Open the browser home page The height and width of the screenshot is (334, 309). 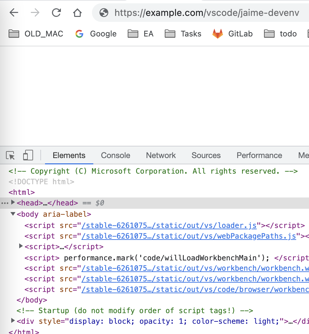[77, 13]
